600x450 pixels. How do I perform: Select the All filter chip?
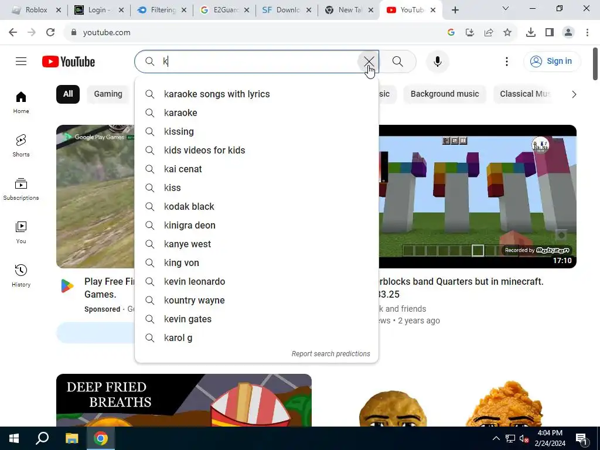coord(68,94)
